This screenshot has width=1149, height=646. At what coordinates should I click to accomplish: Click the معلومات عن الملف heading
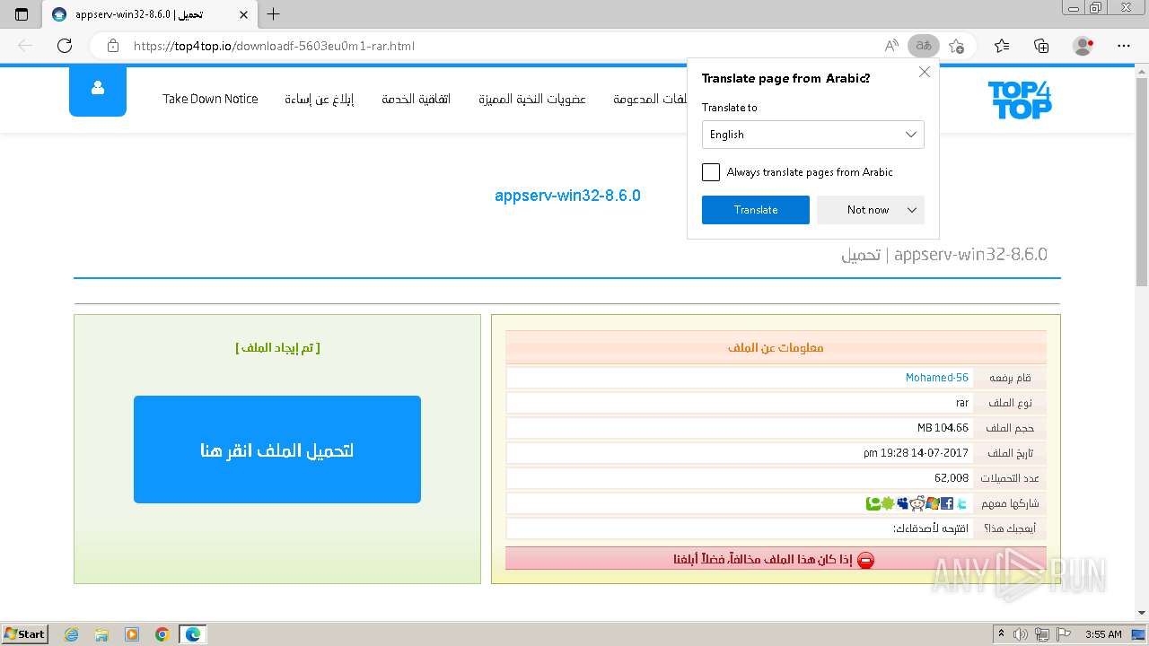click(x=776, y=348)
